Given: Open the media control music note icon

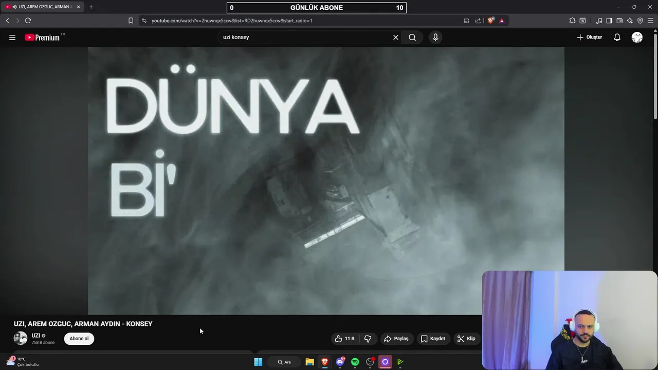Looking at the screenshot, I should (x=599, y=21).
